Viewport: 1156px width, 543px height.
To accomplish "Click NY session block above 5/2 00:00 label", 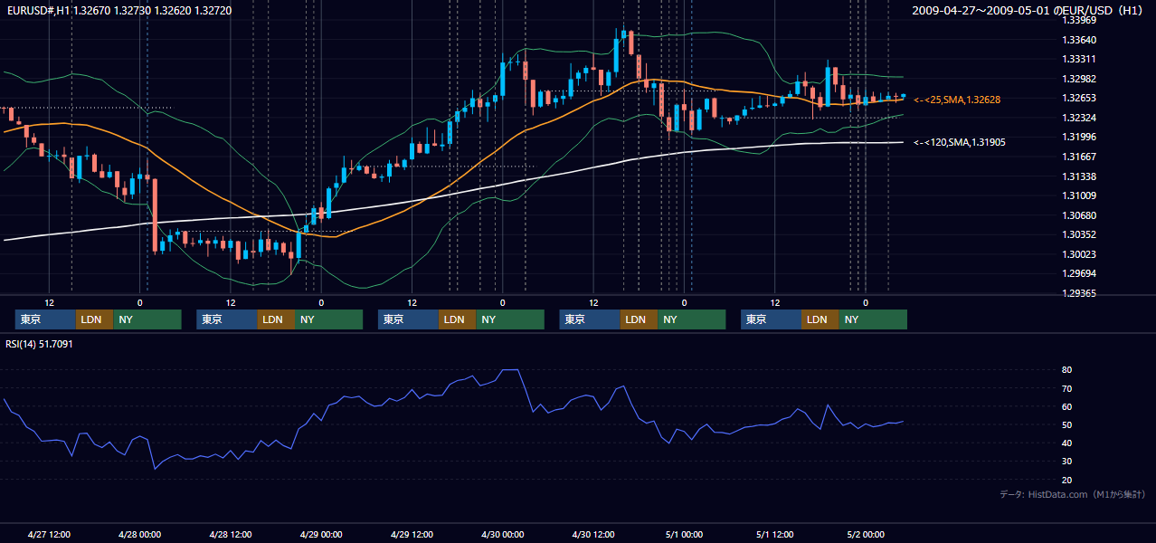I will tap(873, 319).
